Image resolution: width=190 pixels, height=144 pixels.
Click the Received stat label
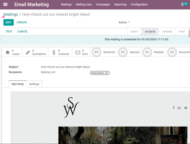pos(109,52)
